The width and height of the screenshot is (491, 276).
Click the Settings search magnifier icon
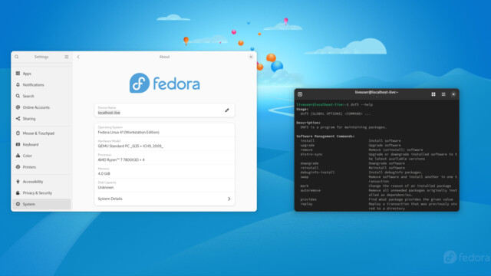pos(17,57)
